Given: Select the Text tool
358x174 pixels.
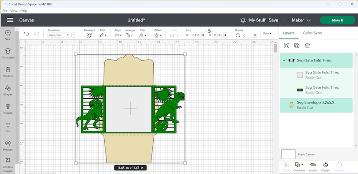Looking at the screenshot, I should coord(8,127).
